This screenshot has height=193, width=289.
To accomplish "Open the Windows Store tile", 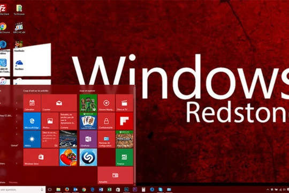I will (41, 157).
